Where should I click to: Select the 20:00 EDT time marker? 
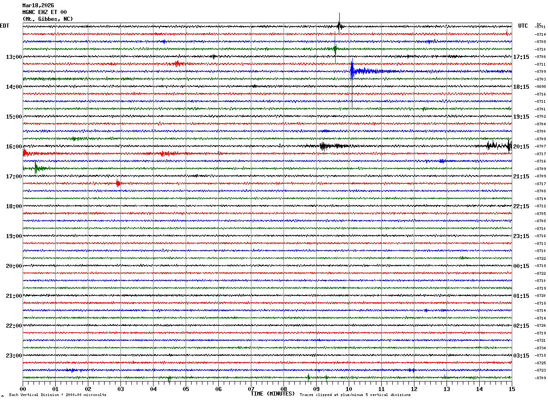pos(14,266)
